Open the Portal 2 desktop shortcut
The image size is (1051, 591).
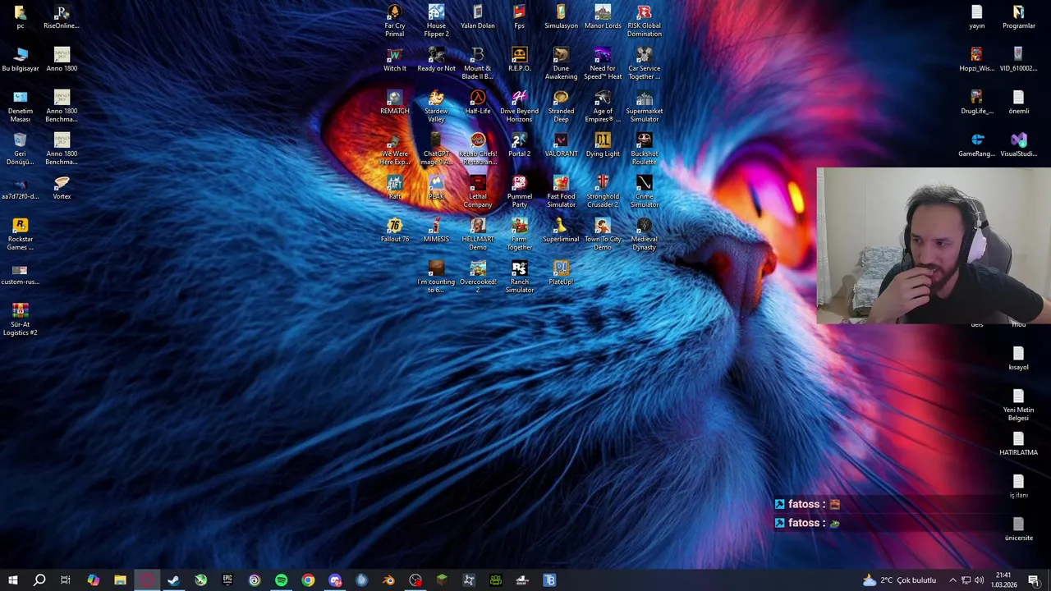[x=519, y=144]
